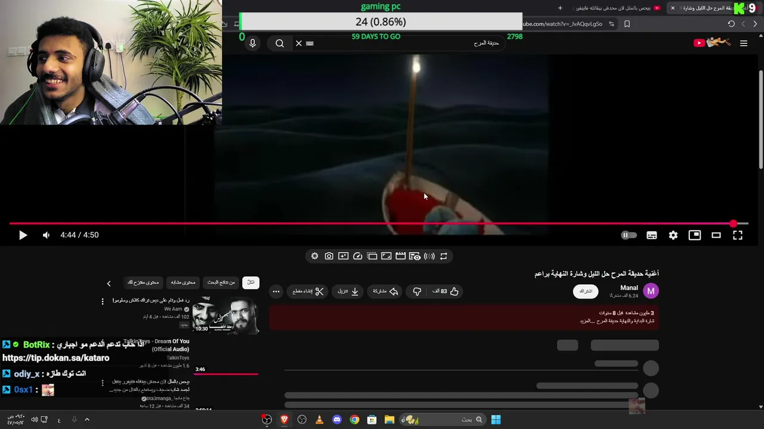This screenshot has width=764, height=429.
Task: Click the taskbar search box بحث
Action: (442, 419)
